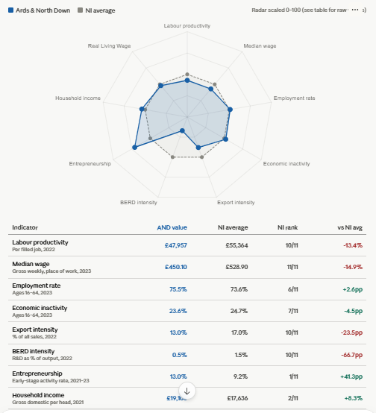The width and height of the screenshot is (376, 413).
Task: Sort by the vs NI avg column header
Action: pos(350,227)
